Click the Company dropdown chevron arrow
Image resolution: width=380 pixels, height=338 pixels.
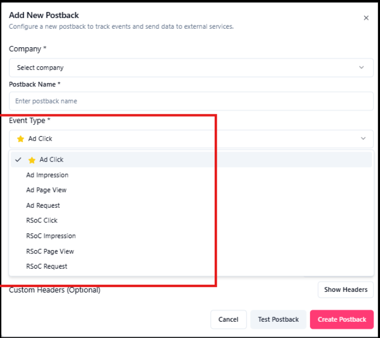362,68
